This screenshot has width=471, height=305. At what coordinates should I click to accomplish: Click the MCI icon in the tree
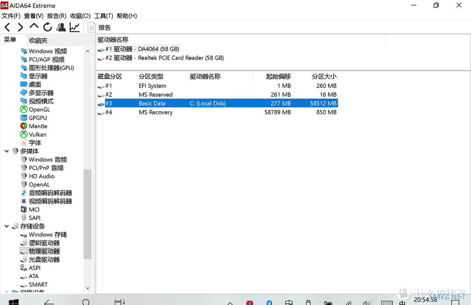[24, 209]
